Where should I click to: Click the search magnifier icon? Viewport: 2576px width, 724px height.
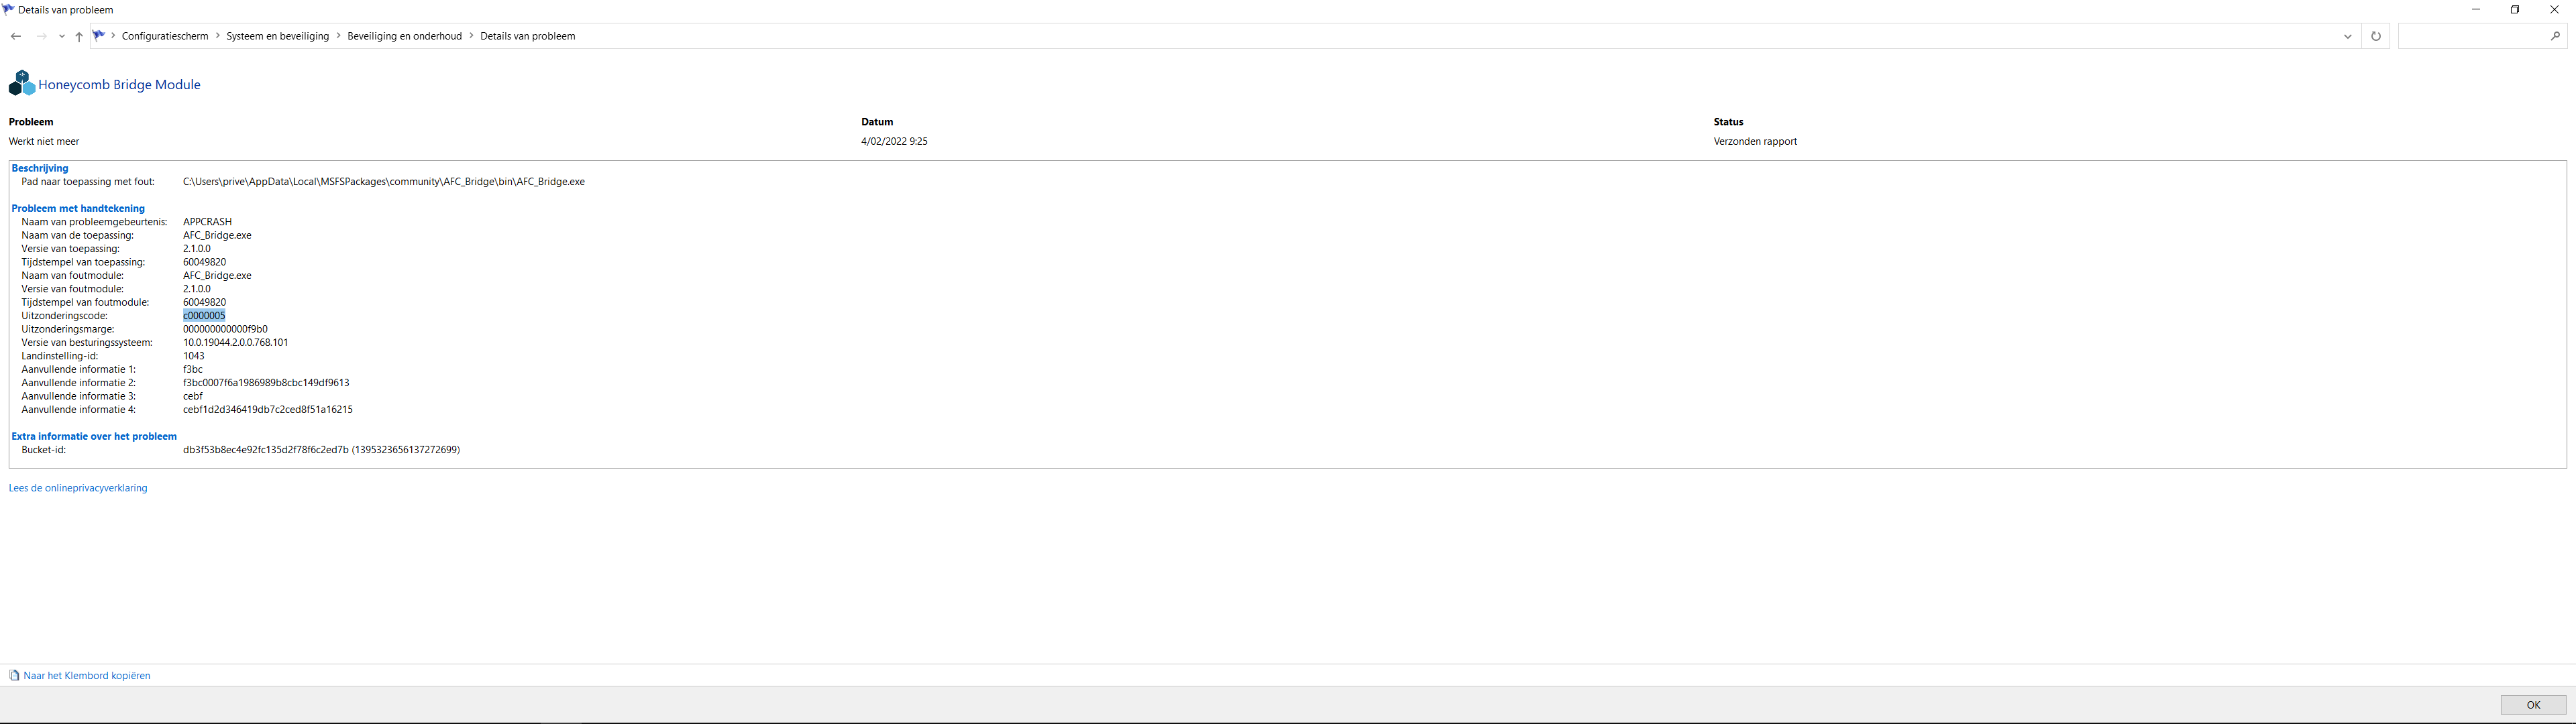click(2555, 36)
